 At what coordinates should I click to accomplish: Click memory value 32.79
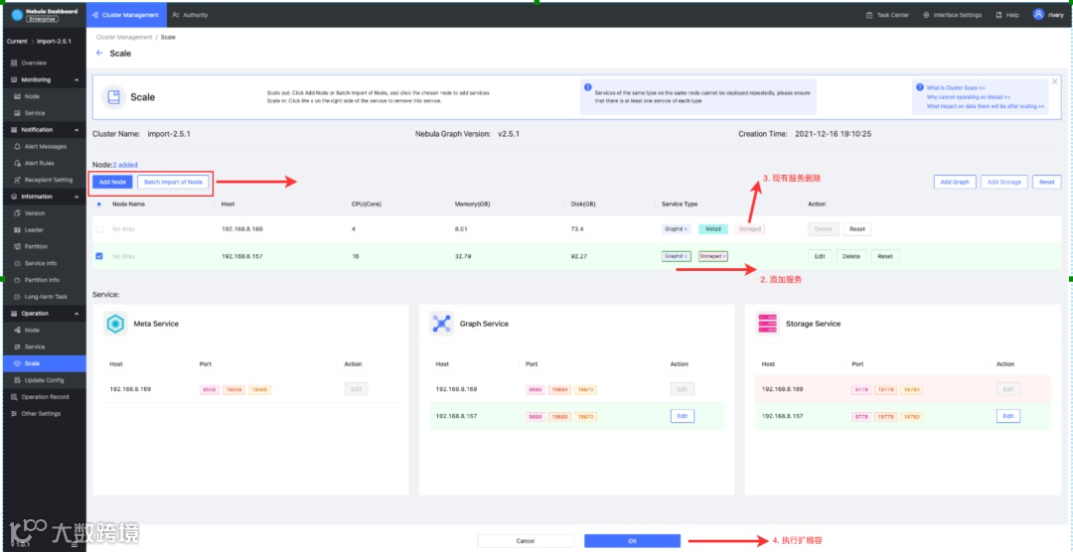[463, 256]
